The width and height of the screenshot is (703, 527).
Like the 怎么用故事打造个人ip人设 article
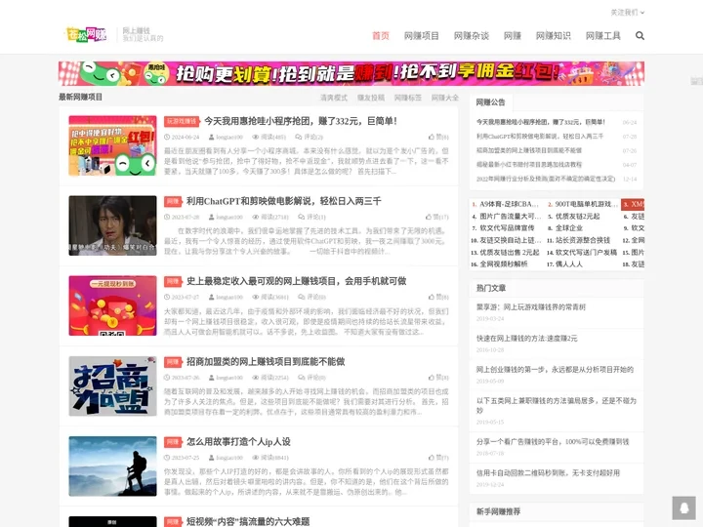pyautogui.click(x=438, y=458)
